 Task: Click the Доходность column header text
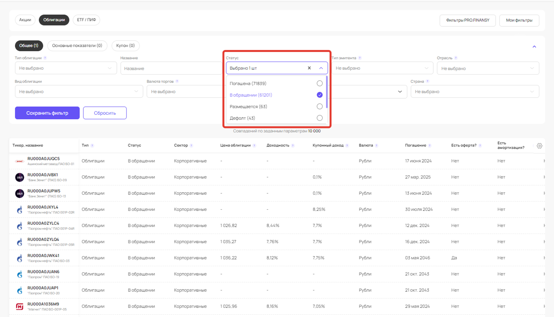pyautogui.click(x=278, y=146)
